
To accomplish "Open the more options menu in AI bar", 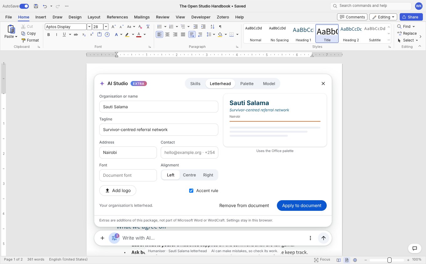I will (x=310, y=238).
